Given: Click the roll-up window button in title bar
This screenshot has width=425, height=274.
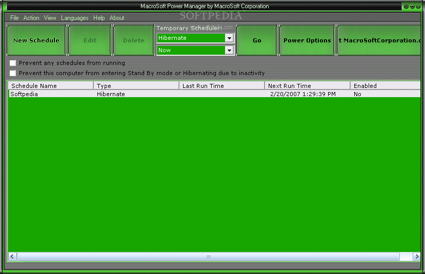Looking at the screenshot, I should click(412, 6).
